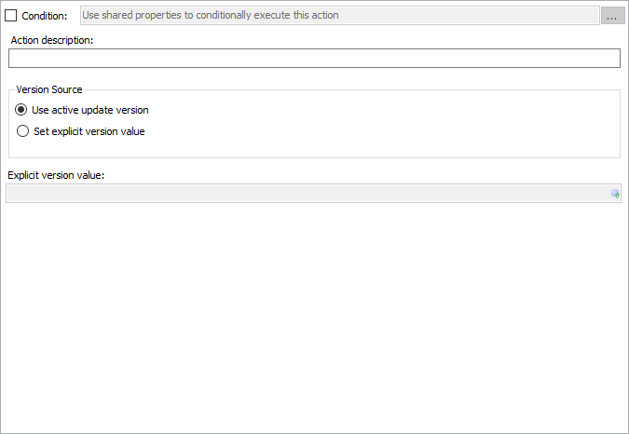Click the Set explicit version value text
Image resolution: width=629 pixels, height=434 pixels.
point(89,131)
